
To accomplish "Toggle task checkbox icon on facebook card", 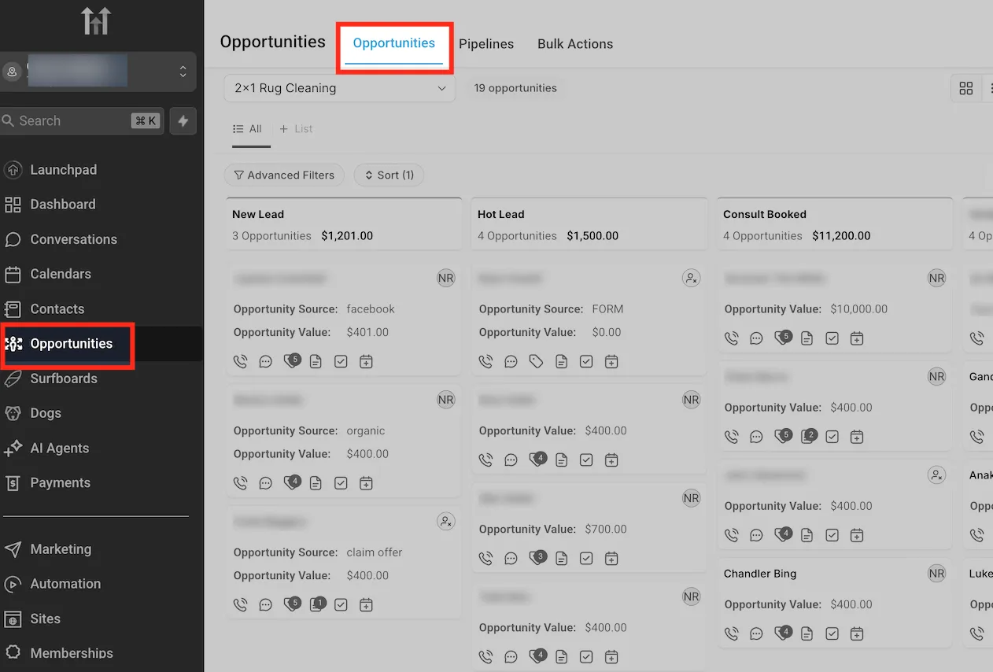I will 341,361.
